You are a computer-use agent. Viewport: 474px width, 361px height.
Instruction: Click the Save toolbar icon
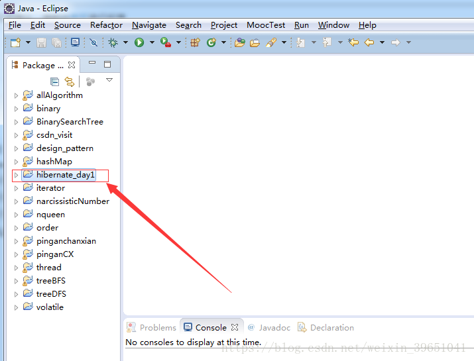(41, 42)
